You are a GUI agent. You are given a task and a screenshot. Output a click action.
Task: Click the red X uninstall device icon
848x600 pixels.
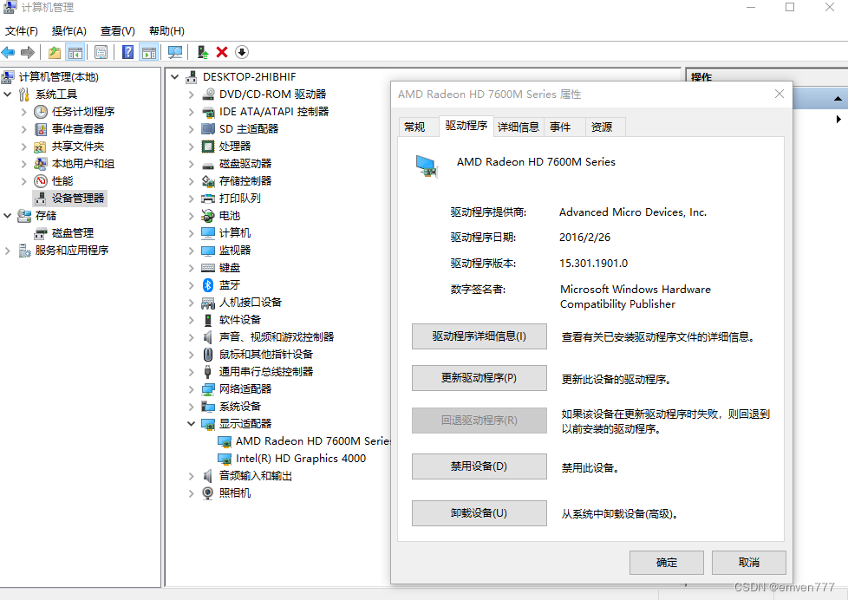point(222,53)
